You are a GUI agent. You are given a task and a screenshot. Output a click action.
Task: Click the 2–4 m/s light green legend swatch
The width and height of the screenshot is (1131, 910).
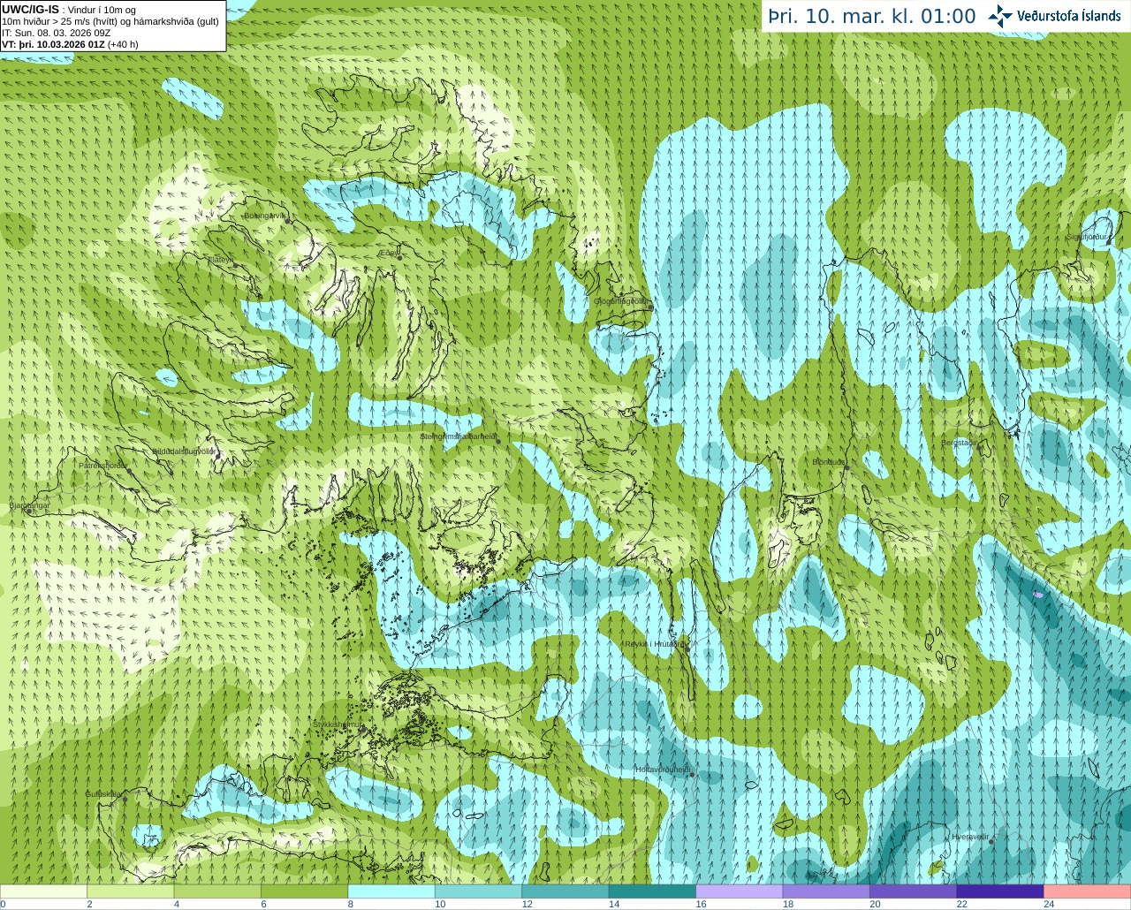[x=130, y=891]
